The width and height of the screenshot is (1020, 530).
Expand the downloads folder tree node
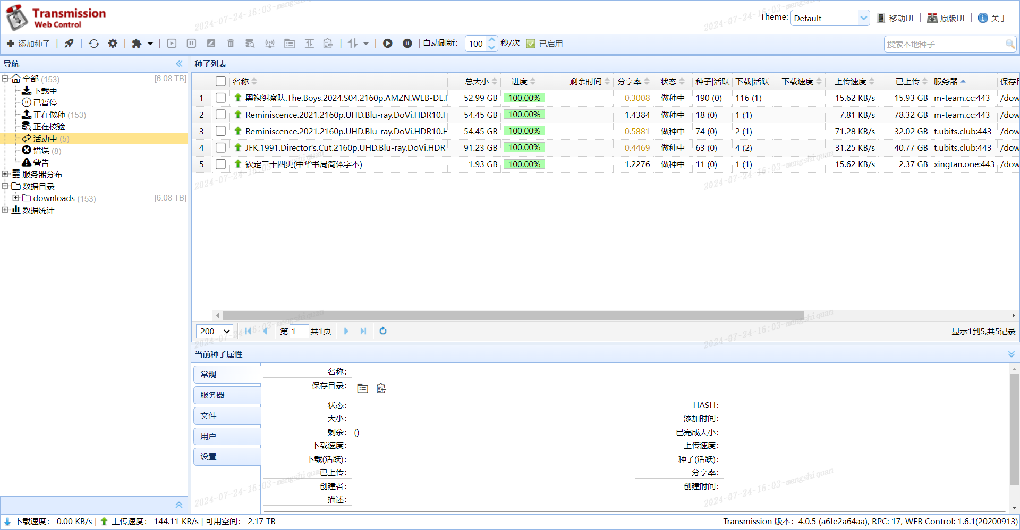(15, 198)
